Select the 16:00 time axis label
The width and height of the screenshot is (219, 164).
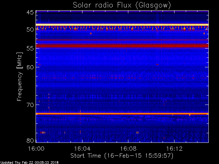36,149
